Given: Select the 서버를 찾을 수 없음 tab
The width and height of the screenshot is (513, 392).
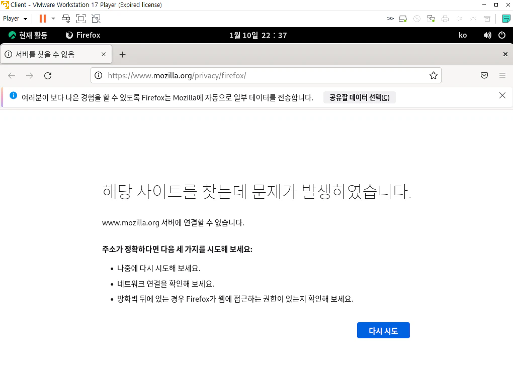Looking at the screenshot, I should [56, 54].
